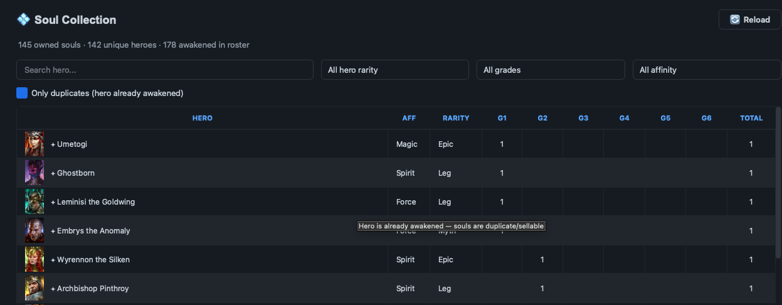782x305 pixels.
Task: Open the All affinity dropdown
Action: [707, 70]
